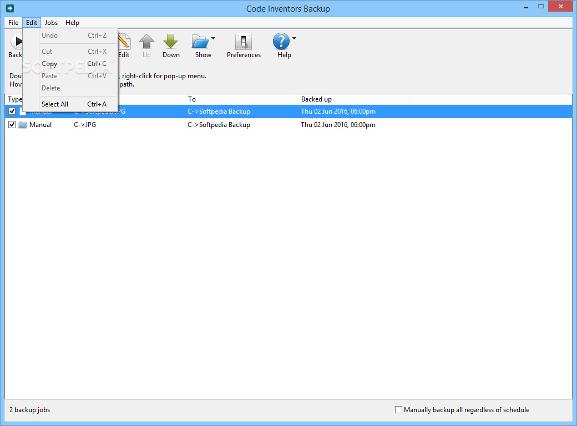Click the second row's Softpedia Backup destination
The width and height of the screenshot is (577, 426).
(x=219, y=125)
